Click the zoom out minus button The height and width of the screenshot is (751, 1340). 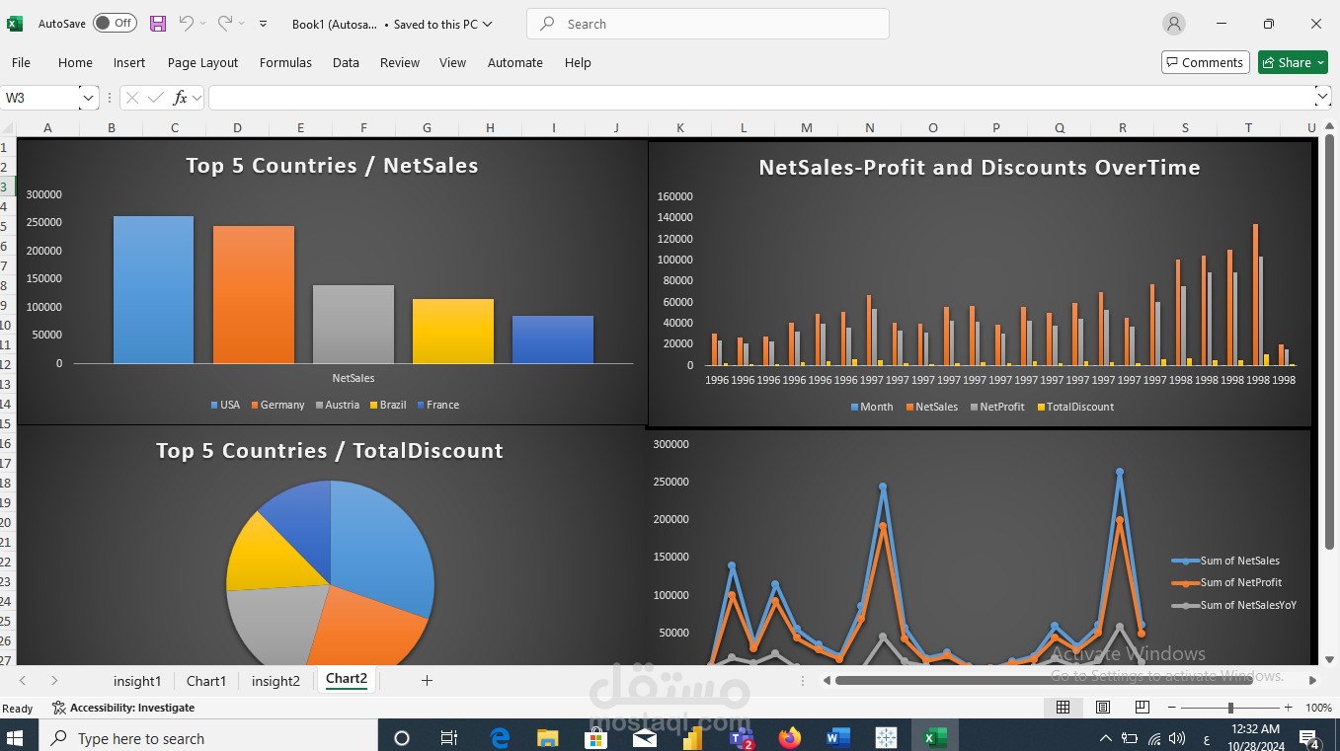pos(1172,708)
